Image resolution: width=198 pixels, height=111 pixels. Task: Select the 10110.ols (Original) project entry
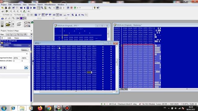pos(9,41)
